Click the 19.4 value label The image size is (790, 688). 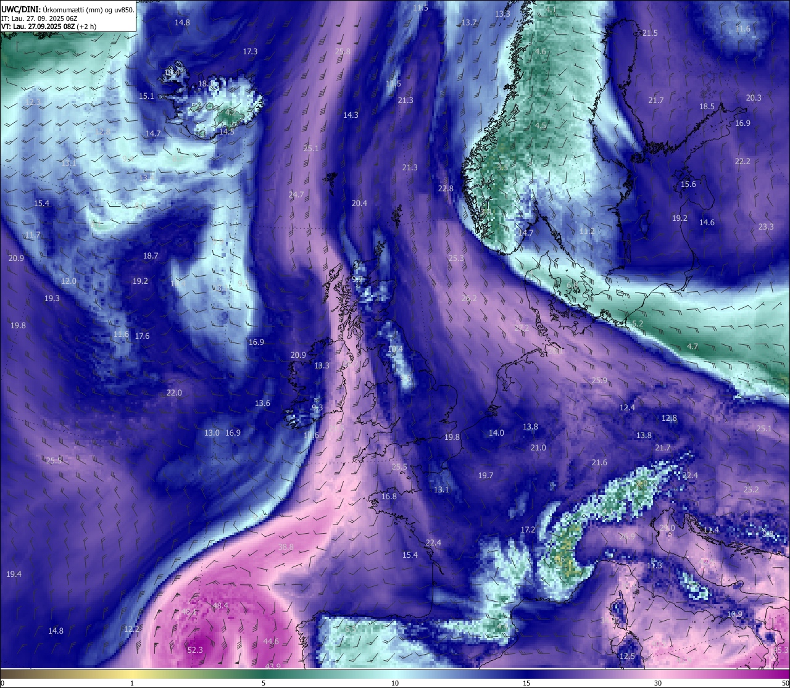(14, 574)
